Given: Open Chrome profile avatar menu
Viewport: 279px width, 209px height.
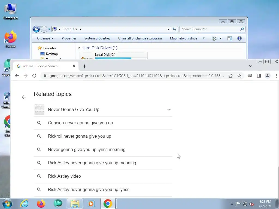Looking at the screenshot, I should tap(268, 76).
